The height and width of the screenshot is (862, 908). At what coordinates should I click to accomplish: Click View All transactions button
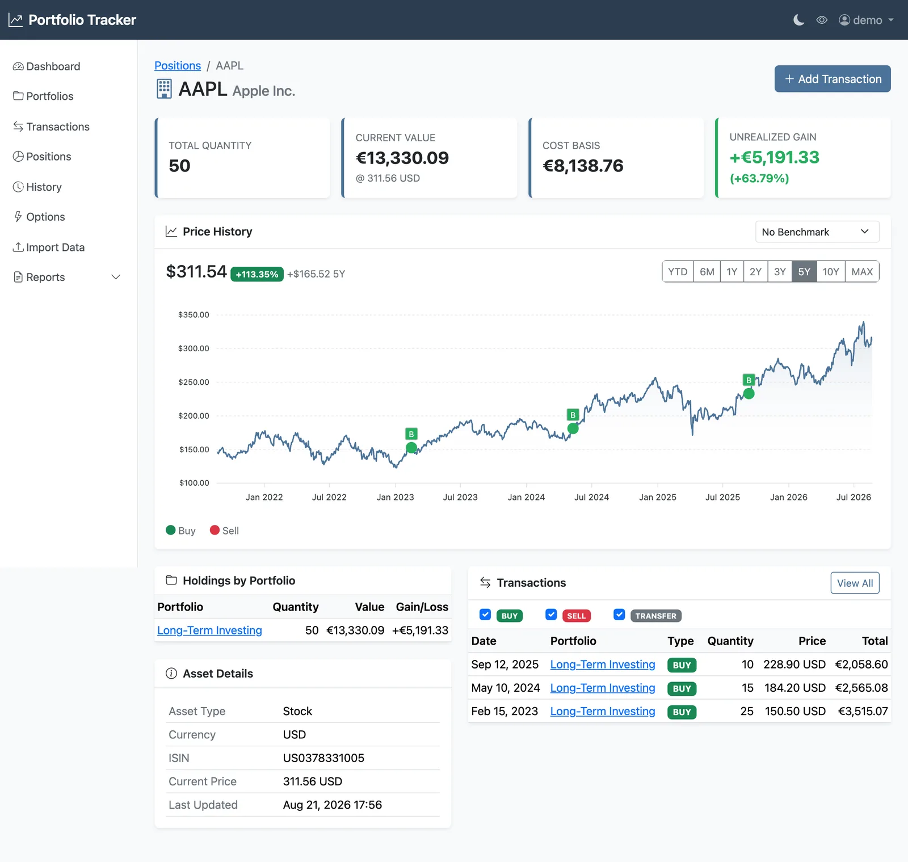[855, 583]
